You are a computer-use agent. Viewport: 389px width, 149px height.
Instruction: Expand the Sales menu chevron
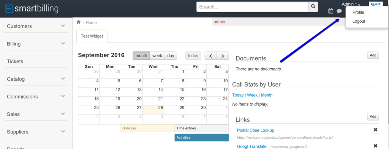click(x=63, y=114)
